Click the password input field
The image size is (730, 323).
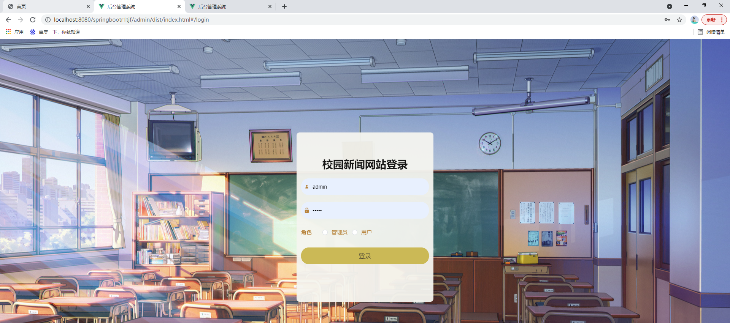[x=365, y=210]
